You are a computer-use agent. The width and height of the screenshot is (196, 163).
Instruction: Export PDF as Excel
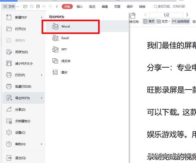tap(87, 38)
